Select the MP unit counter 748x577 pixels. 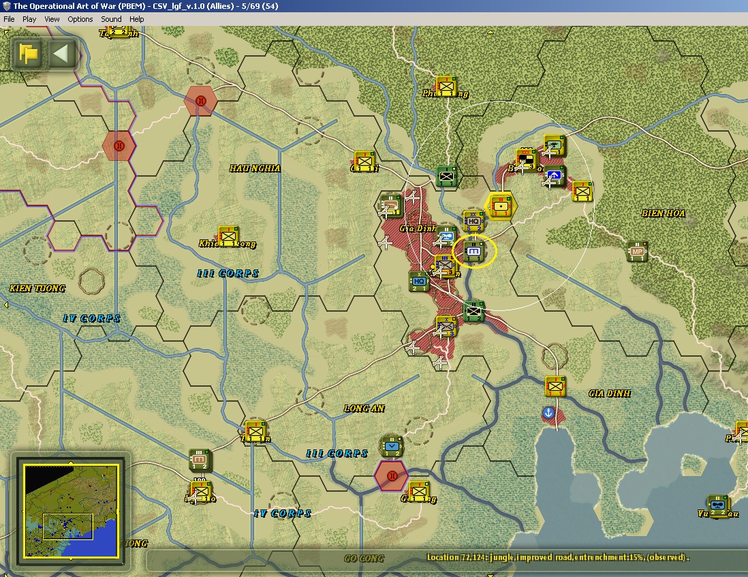[637, 251]
